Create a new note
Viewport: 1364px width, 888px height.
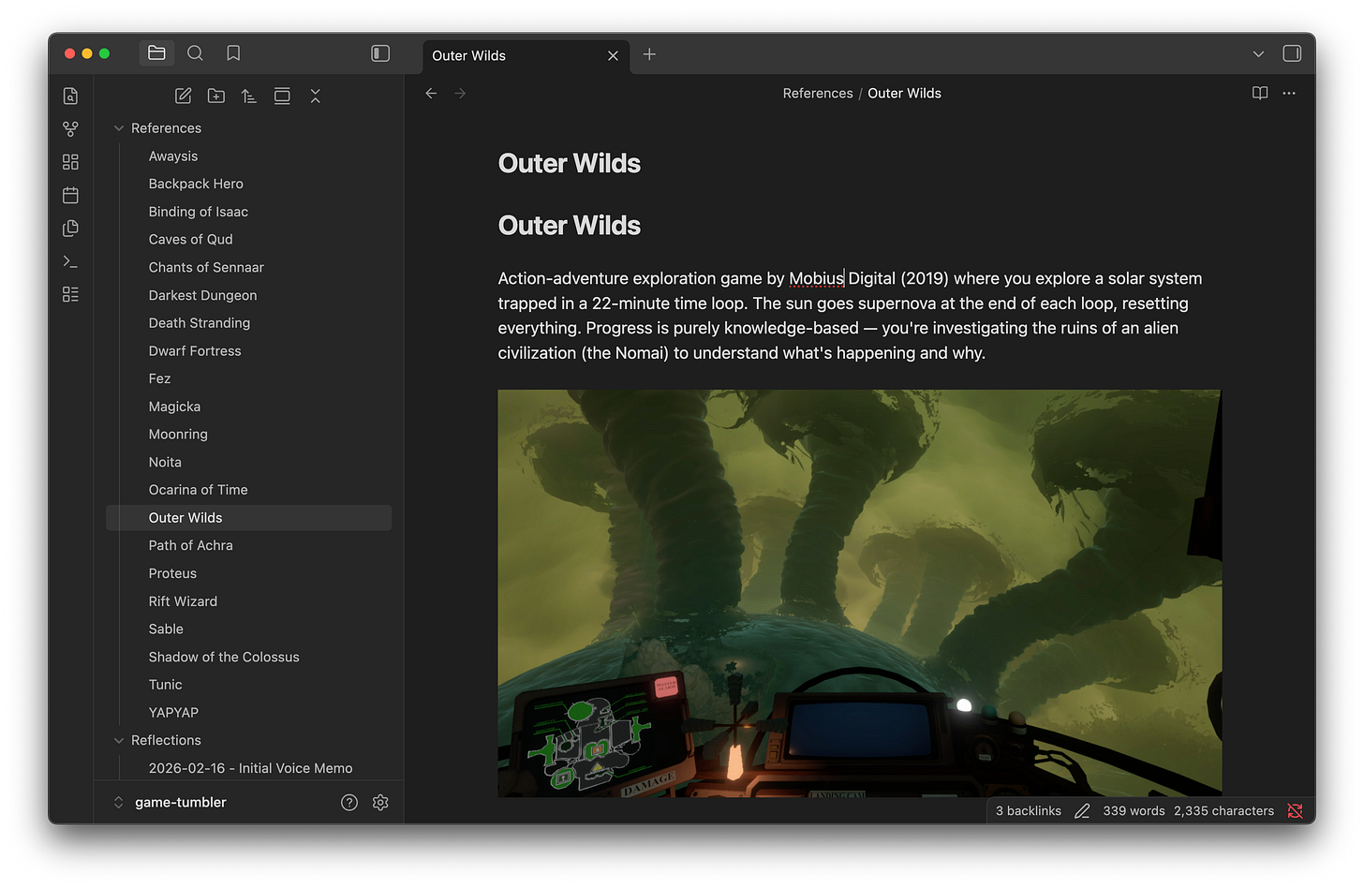(x=184, y=96)
